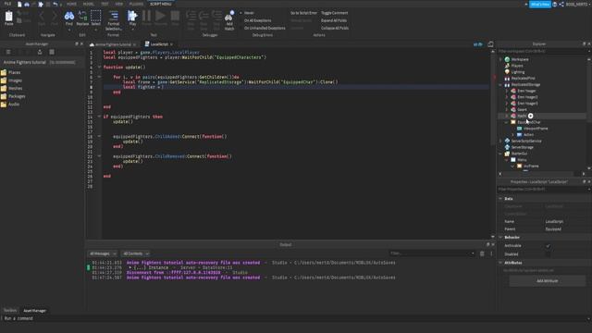Toggle the Disabled checkbox
592x333 pixels.
tap(548, 254)
